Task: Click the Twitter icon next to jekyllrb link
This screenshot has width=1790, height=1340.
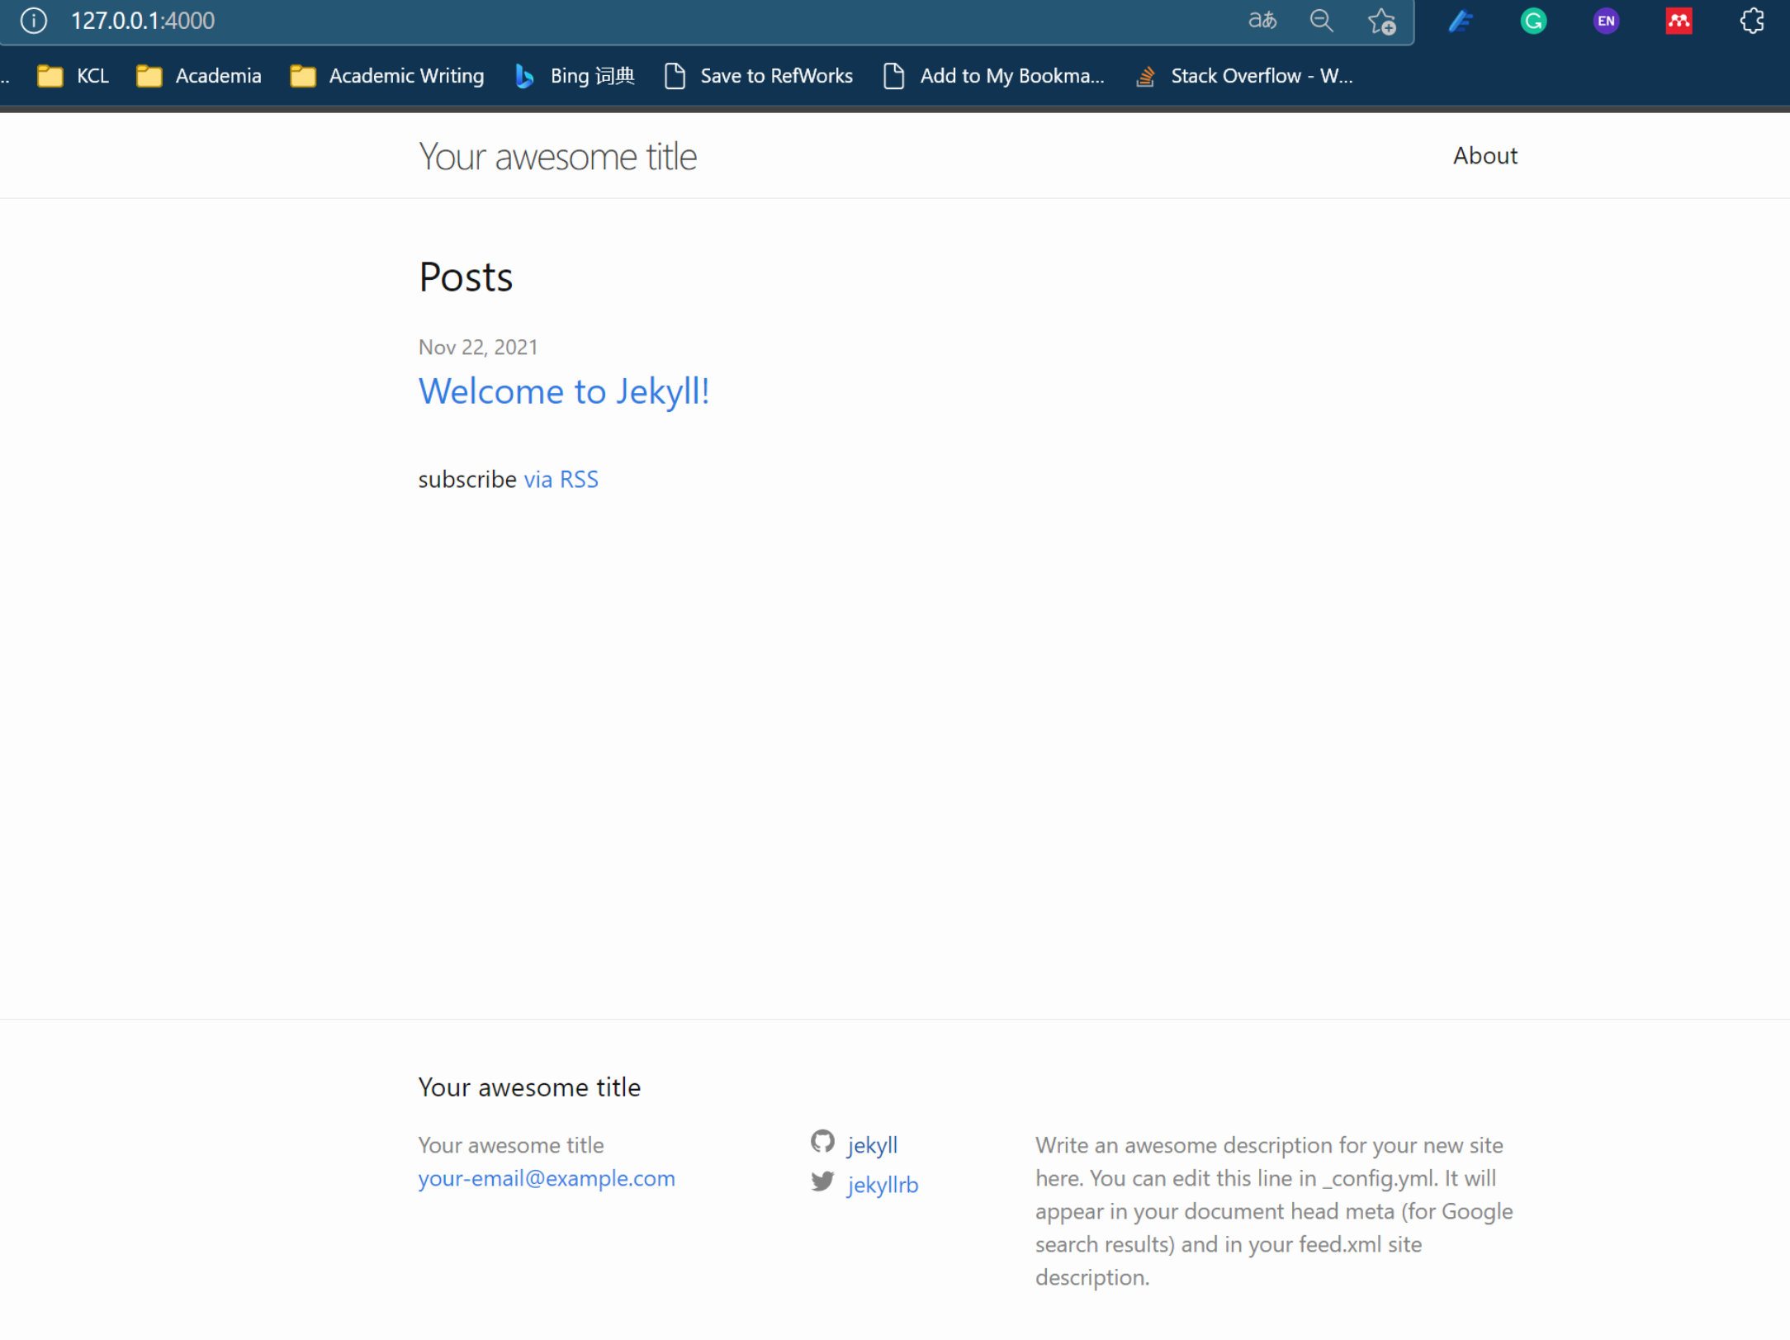Action: pos(822,1181)
